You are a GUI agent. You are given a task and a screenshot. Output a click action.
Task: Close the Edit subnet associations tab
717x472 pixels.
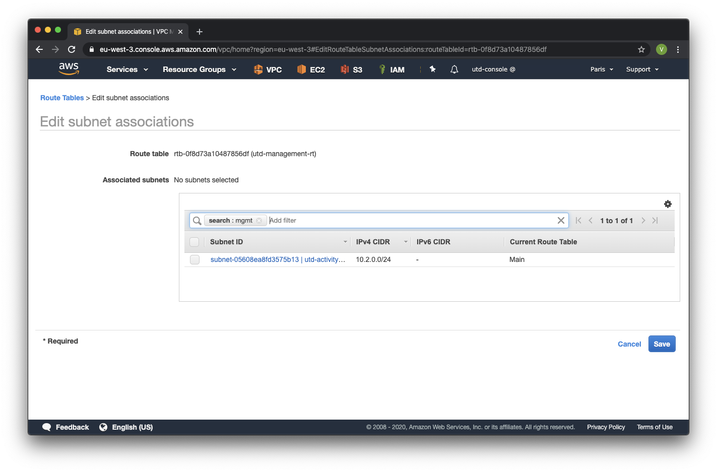tap(180, 32)
